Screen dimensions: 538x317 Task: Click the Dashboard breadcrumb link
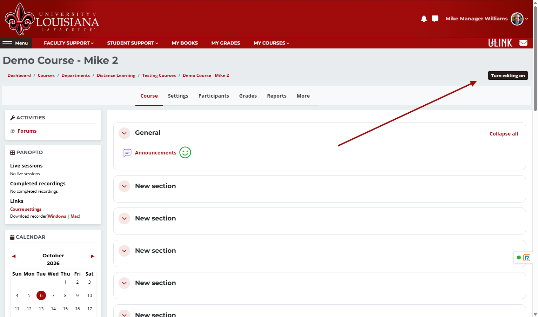pos(19,75)
